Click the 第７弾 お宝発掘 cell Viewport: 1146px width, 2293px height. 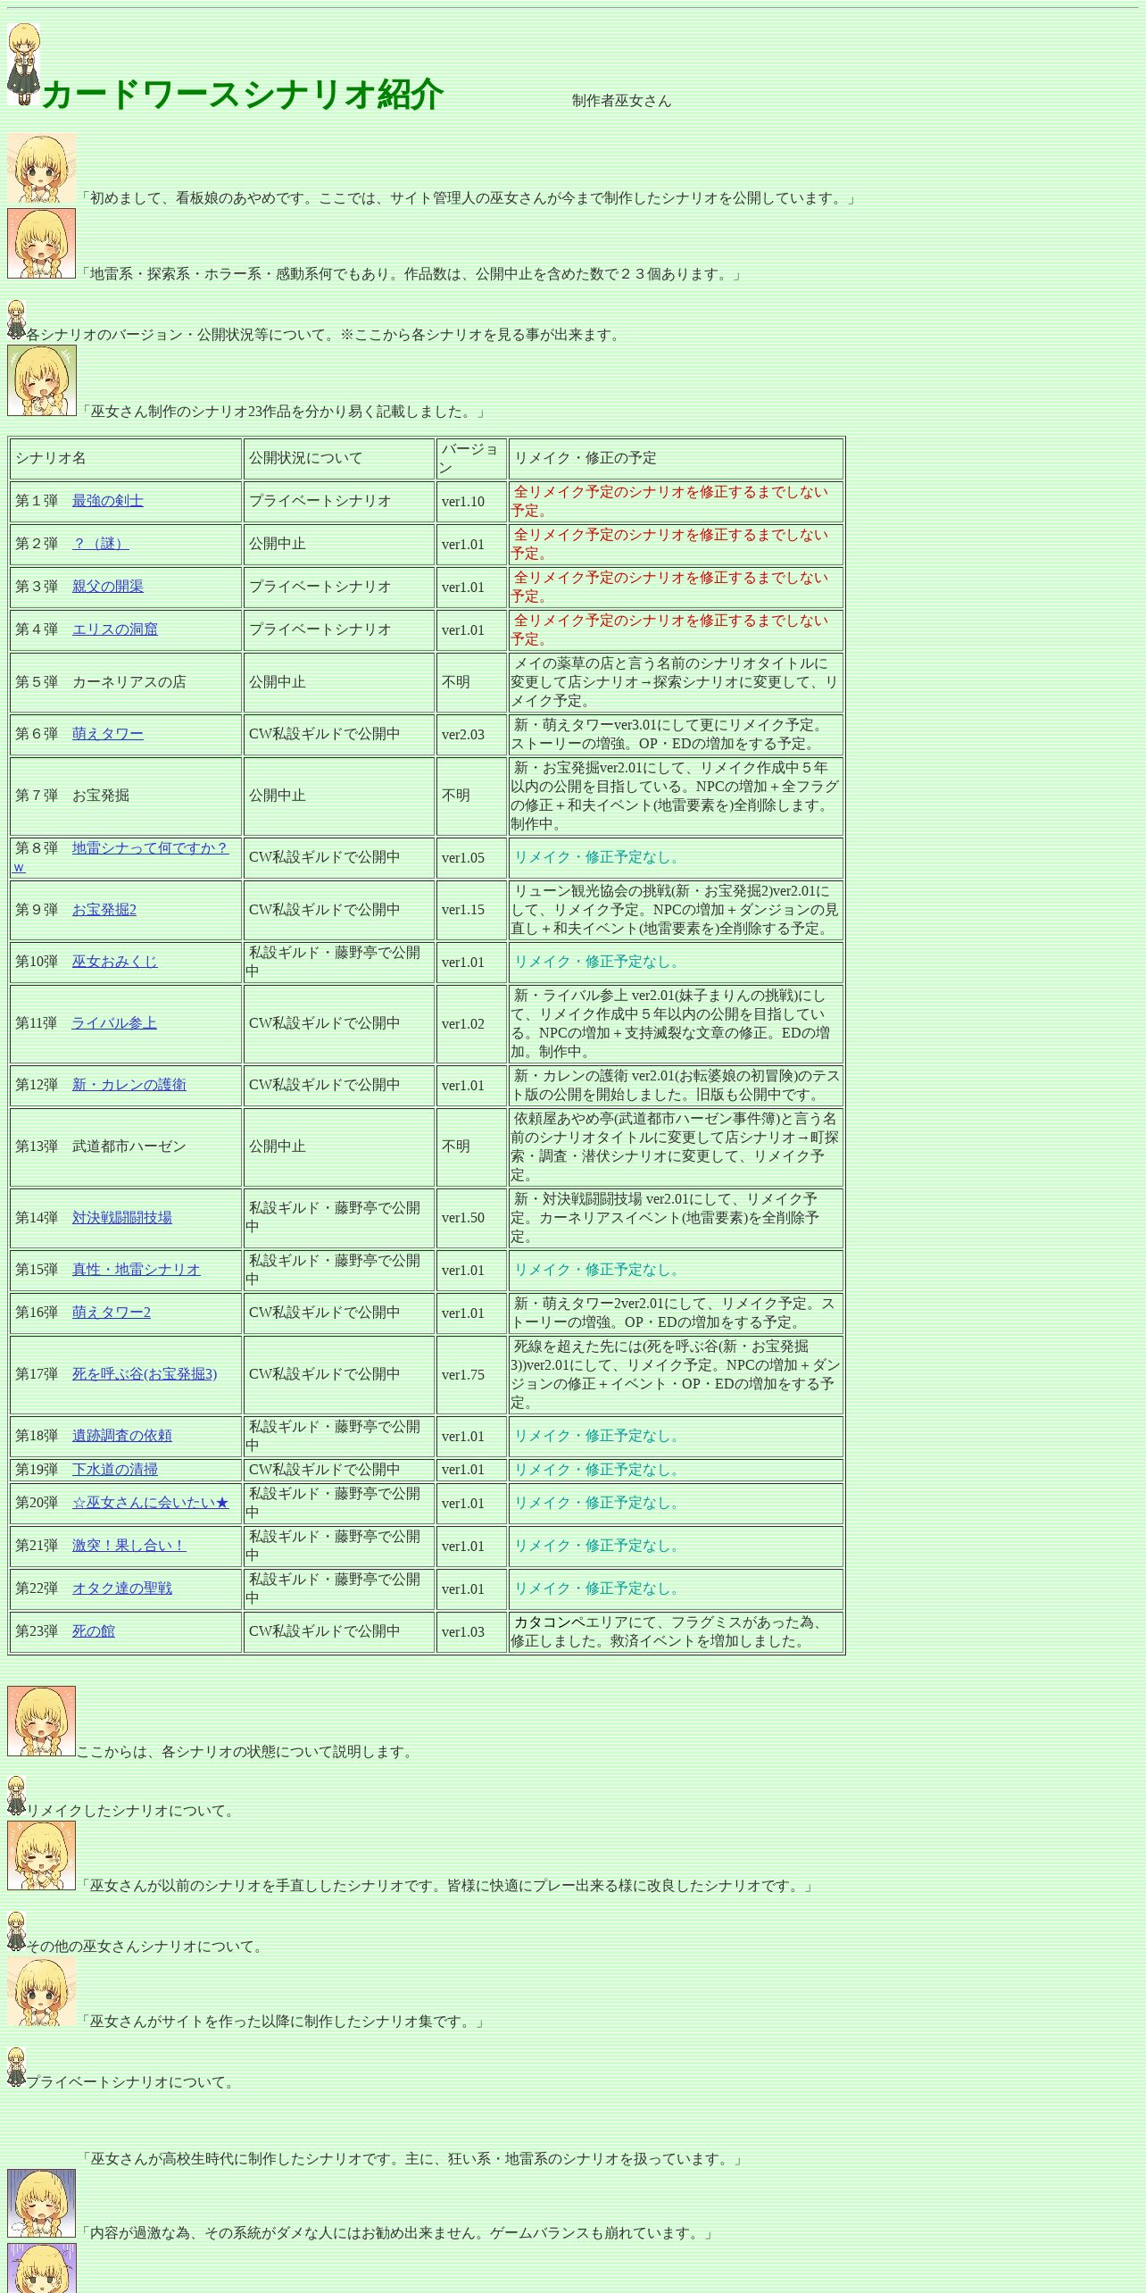point(126,796)
